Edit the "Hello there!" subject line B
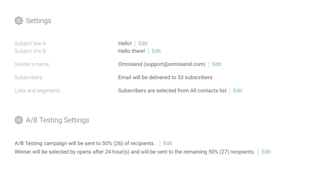 coord(156,51)
